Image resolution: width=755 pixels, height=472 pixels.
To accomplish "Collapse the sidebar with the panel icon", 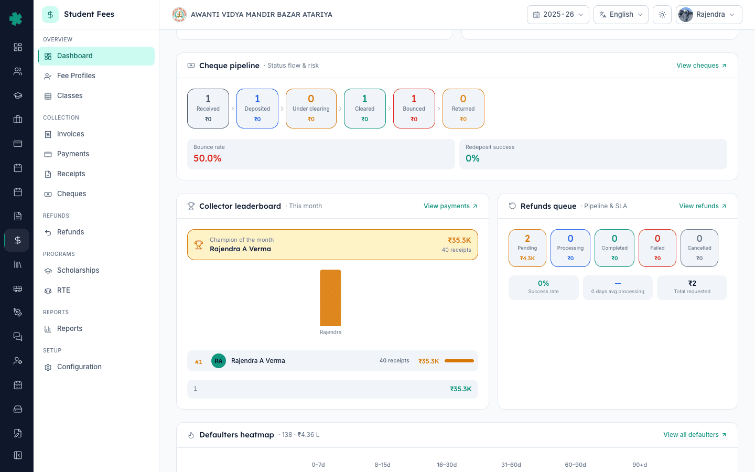I will tap(18, 455).
